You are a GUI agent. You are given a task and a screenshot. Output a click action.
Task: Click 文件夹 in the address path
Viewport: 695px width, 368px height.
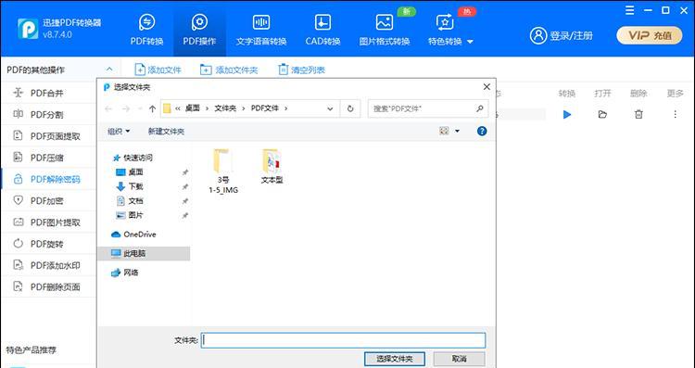tap(225, 108)
